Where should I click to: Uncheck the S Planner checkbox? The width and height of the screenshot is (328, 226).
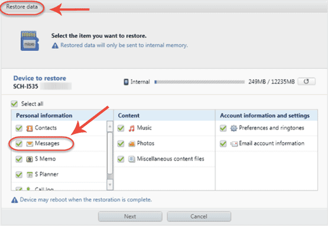[x=19, y=175]
